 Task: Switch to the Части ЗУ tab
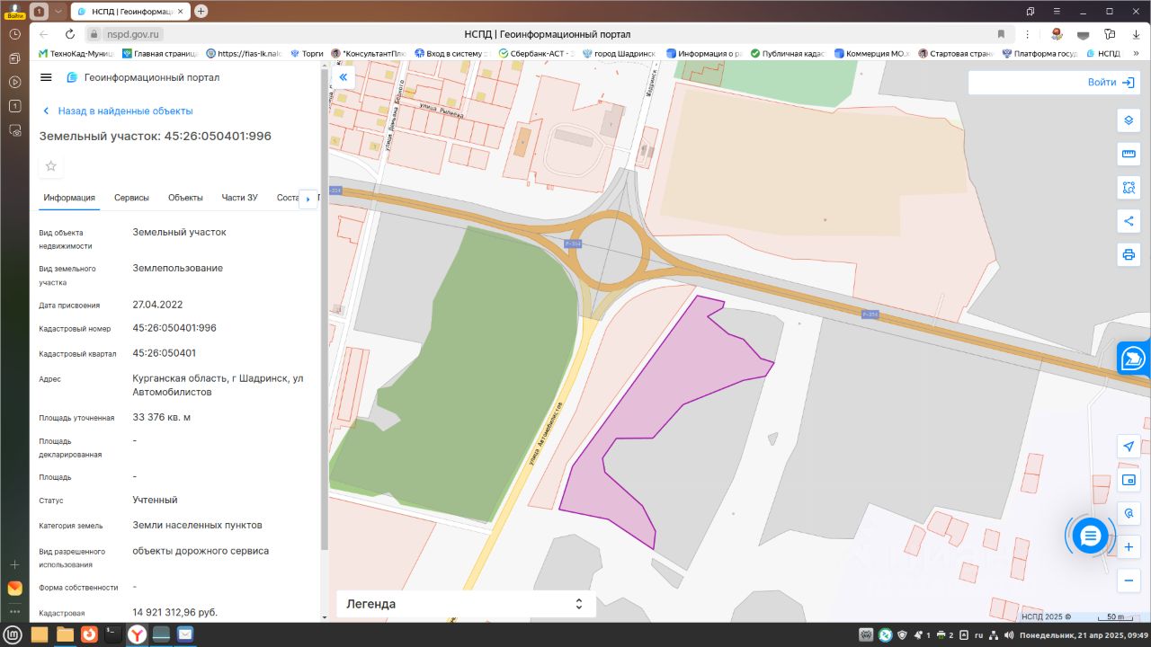click(x=240, y=198)
